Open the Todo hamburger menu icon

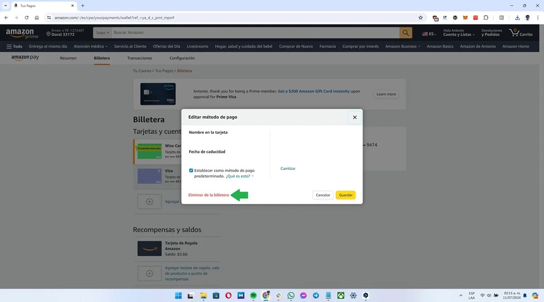(x=10, y=46)
